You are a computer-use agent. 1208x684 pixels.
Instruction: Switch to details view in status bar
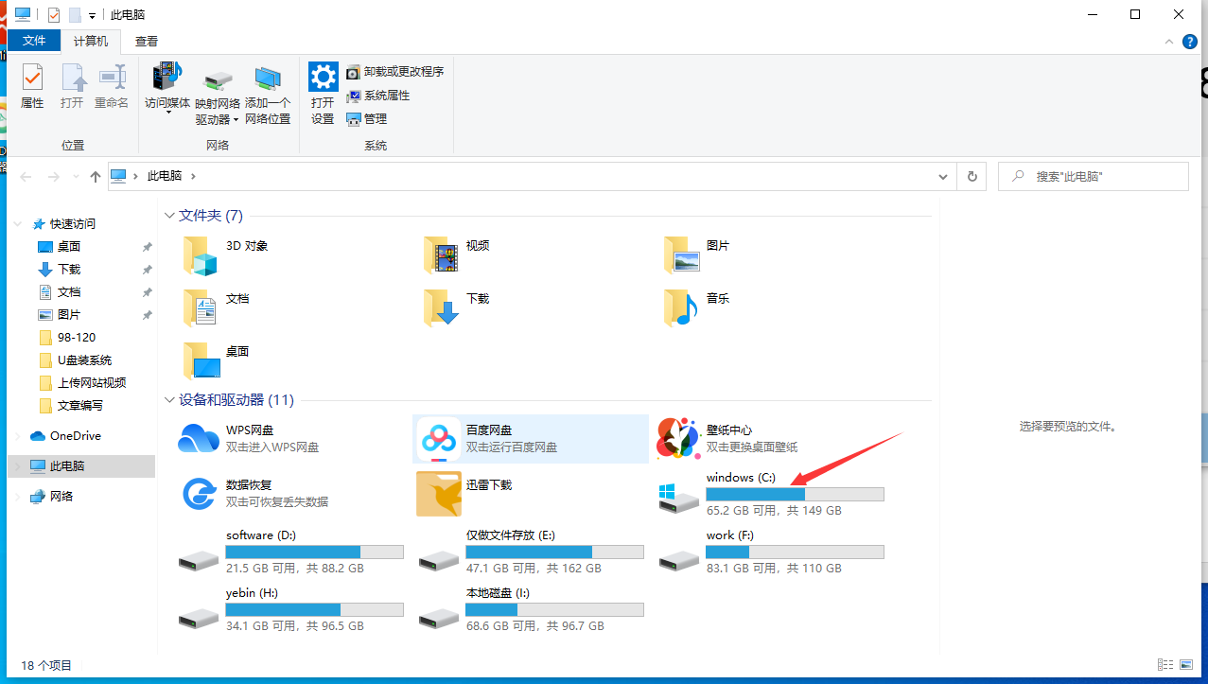coord(1164,665)
